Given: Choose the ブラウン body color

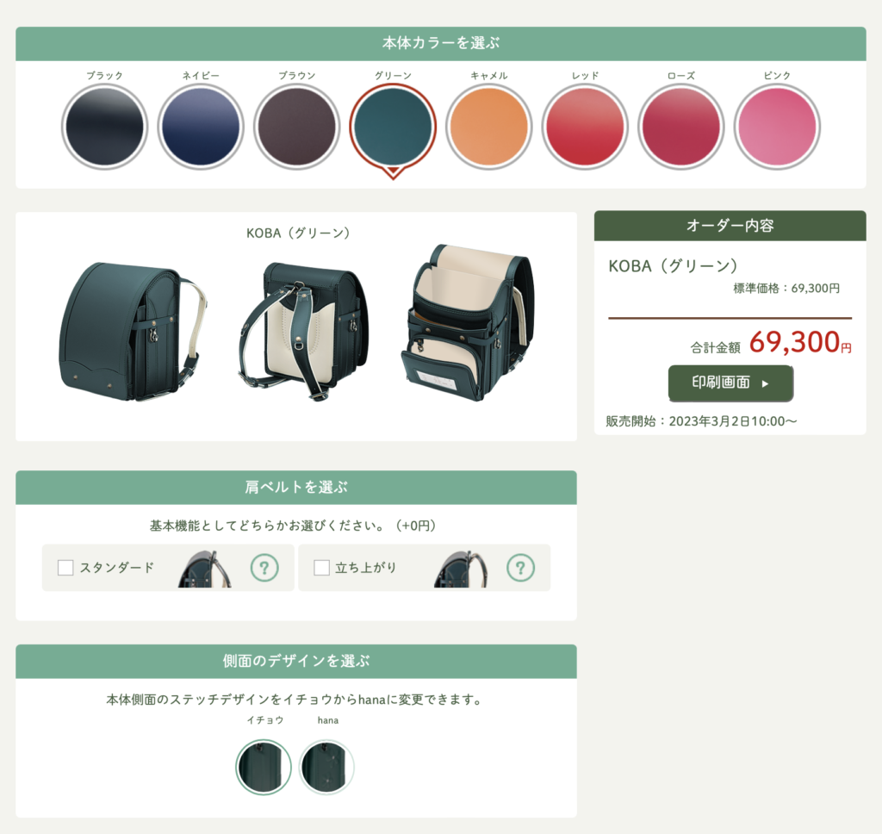Looking at the screenshot, I should tap(297, 127).
